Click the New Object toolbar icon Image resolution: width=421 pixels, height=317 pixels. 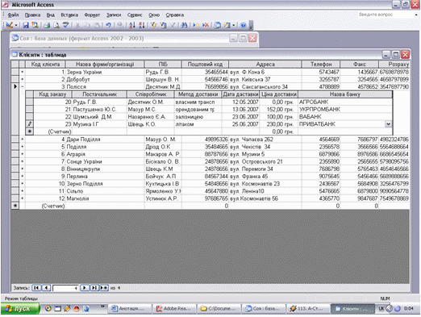tap(227, 25)
